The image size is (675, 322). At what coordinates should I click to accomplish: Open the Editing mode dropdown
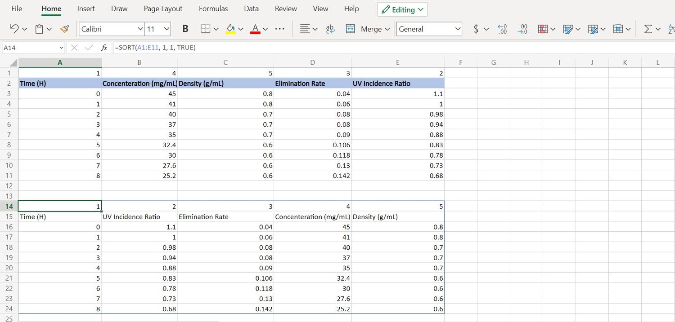point(402,9)
